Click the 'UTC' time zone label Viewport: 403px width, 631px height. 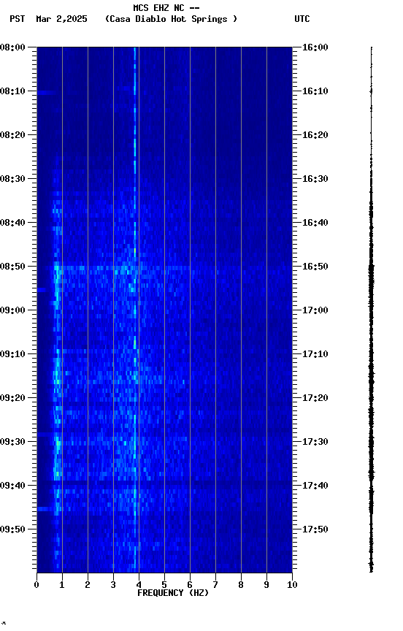pos(302,19)
